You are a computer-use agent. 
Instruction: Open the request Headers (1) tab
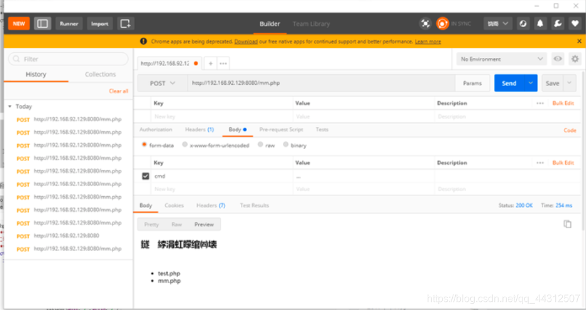(199, 130)
